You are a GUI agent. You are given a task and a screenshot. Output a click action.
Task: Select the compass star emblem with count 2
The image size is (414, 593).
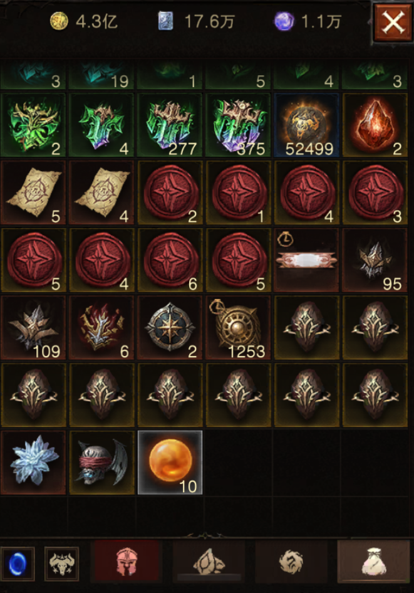[170, 327]
